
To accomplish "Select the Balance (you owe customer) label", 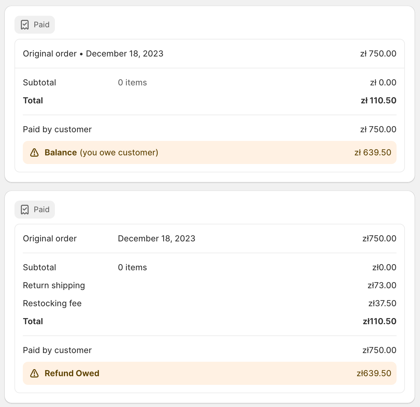I will pos(101,152).
